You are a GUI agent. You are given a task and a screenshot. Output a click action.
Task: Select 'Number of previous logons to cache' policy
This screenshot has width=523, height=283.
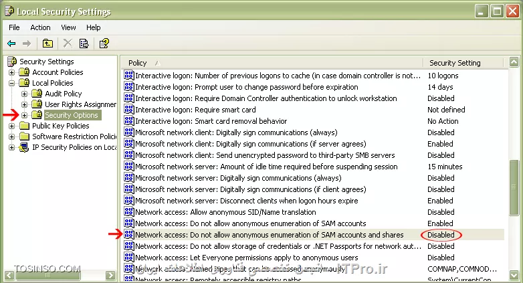278,76
